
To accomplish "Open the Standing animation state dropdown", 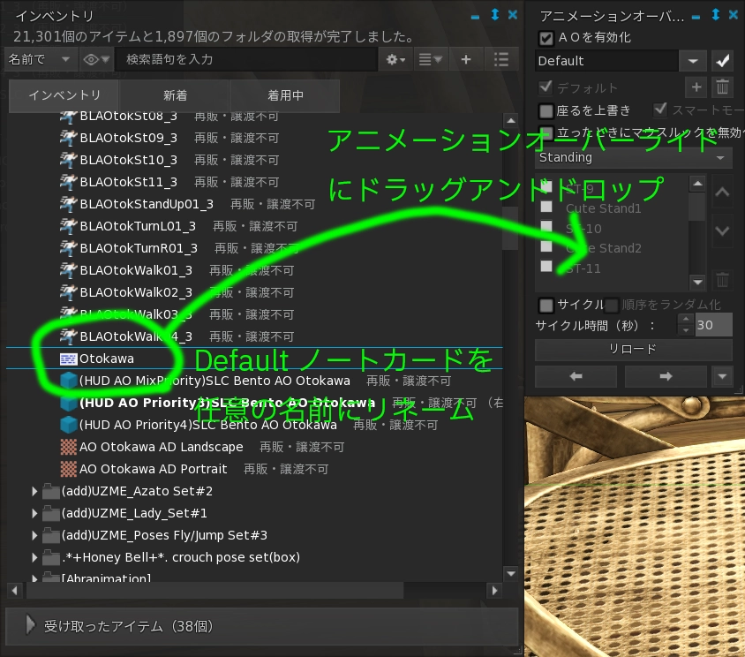I will click(x=634, y=157).
